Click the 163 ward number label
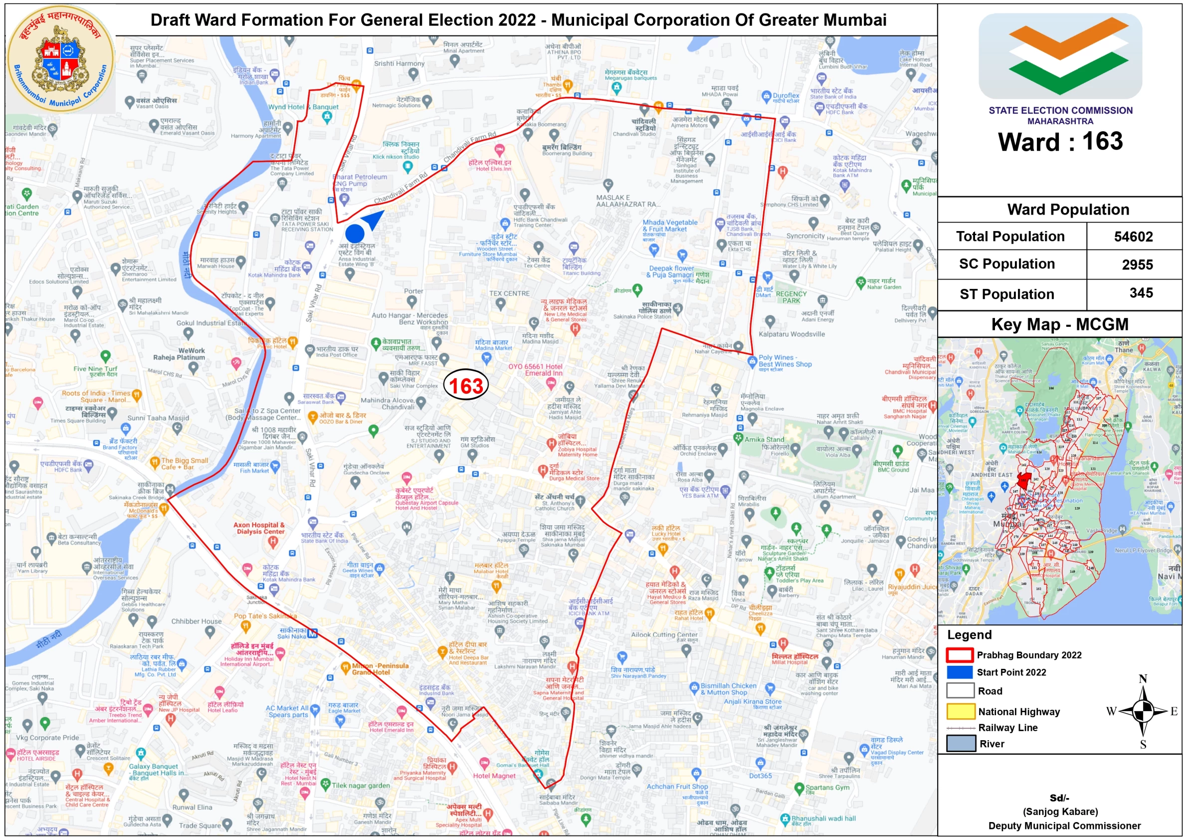The height and width of the screenshot is (839, 1186). 466,385
